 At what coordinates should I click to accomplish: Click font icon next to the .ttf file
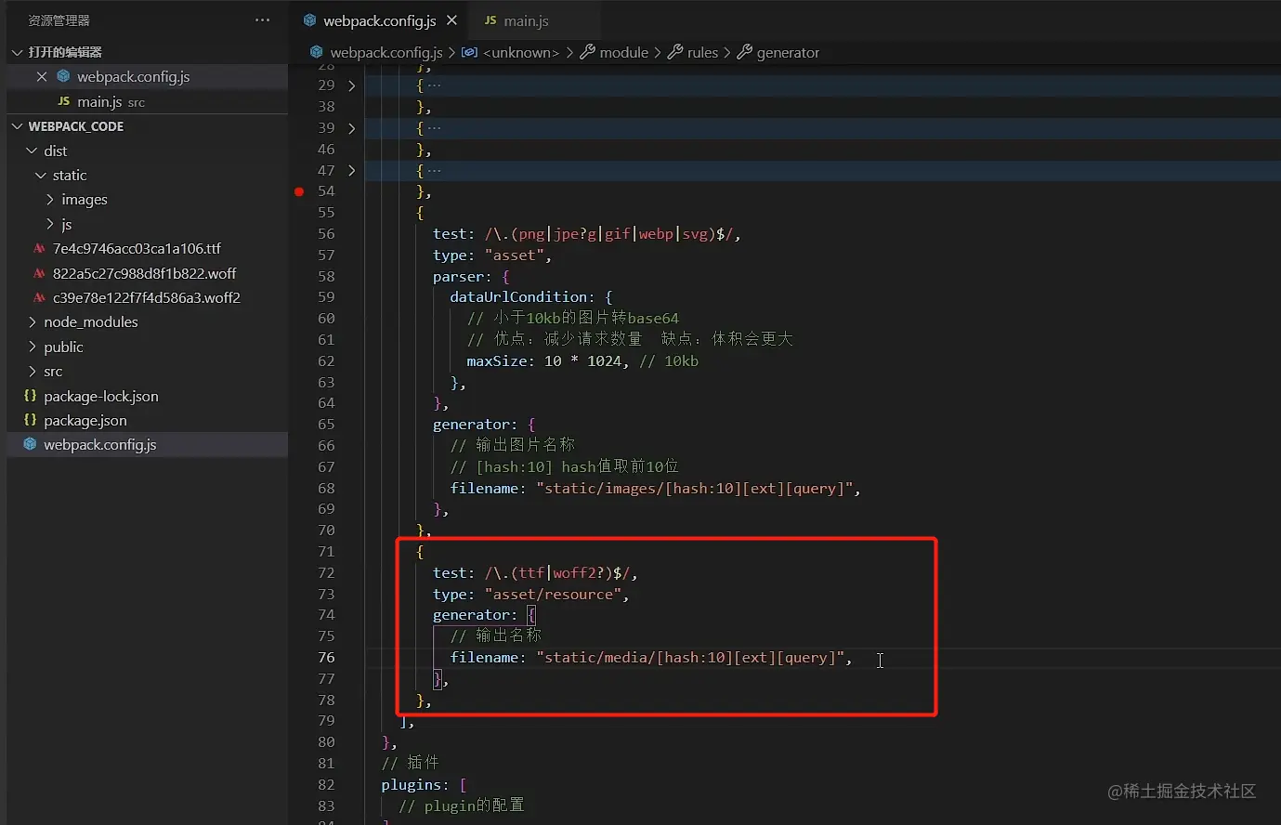pos(39,248)
